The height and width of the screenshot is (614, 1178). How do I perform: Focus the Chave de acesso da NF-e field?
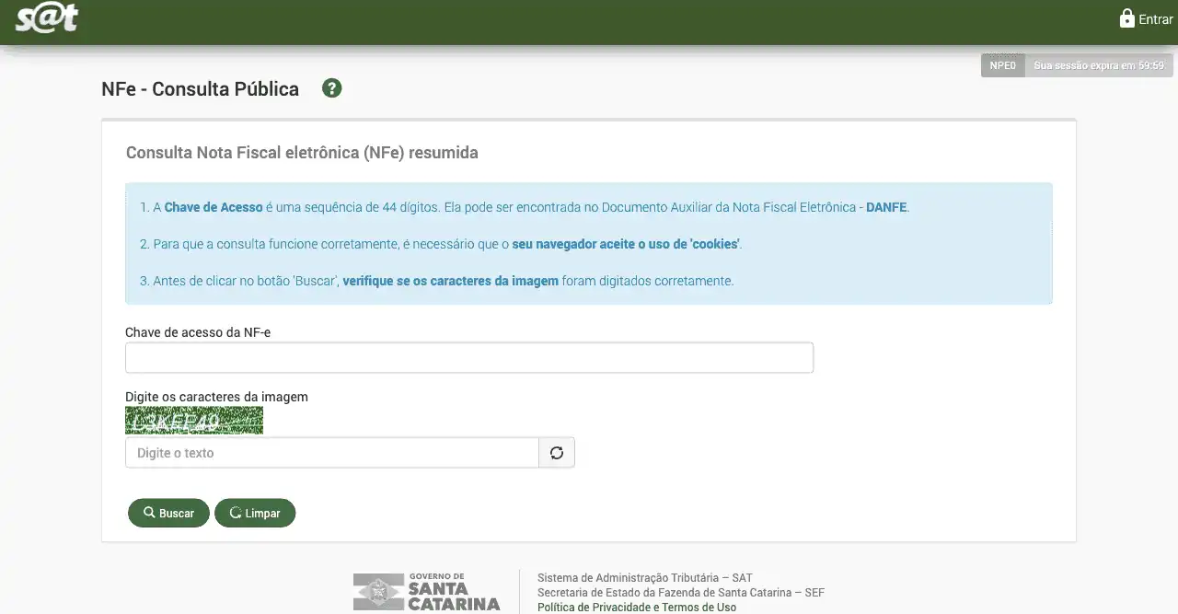point(468,358)
